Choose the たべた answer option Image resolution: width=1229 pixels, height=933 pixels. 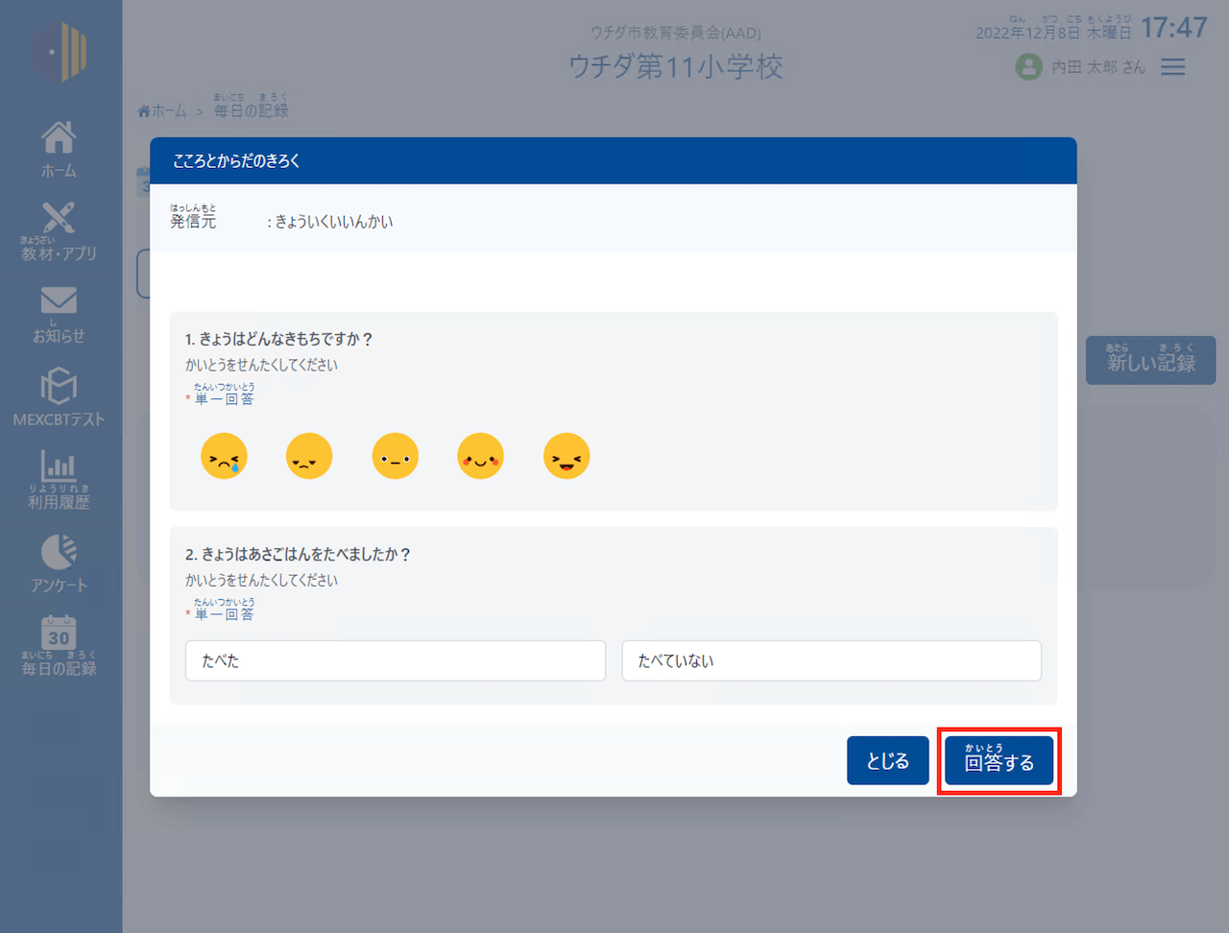395,660
